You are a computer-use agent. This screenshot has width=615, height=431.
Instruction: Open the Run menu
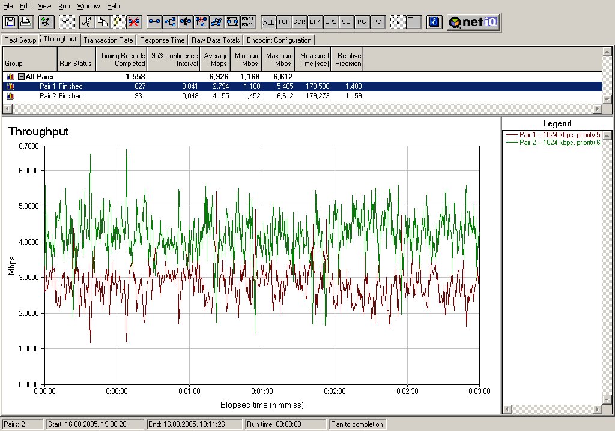tap(64, 6)
